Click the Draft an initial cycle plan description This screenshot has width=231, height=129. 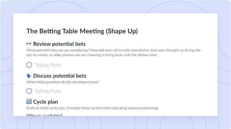tap(93, 108)
